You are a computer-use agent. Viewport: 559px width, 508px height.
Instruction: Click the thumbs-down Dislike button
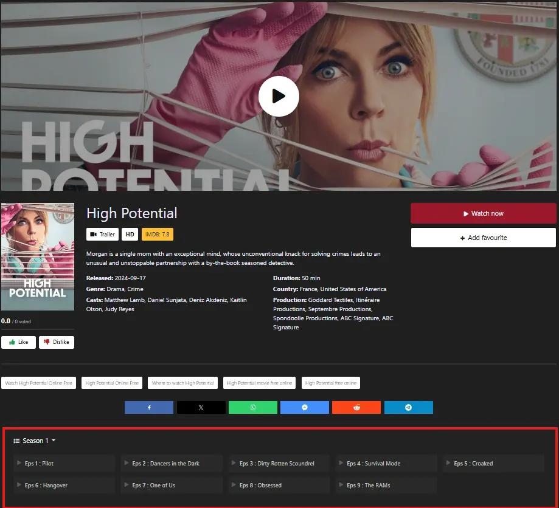coord(57,342)
